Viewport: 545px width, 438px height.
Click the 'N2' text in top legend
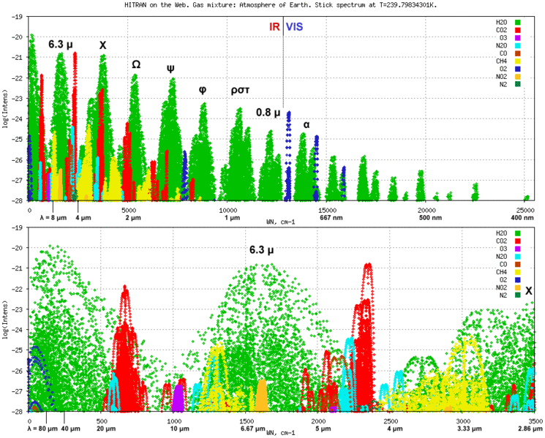click(x=503, y=84)
